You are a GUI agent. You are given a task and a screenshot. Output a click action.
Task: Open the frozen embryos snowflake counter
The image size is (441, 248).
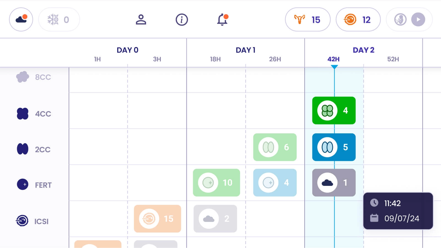coord(59,20)
